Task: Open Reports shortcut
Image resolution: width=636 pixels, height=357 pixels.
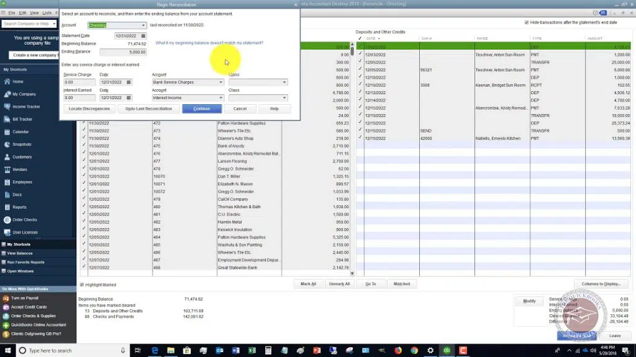Action: (19, 207)
